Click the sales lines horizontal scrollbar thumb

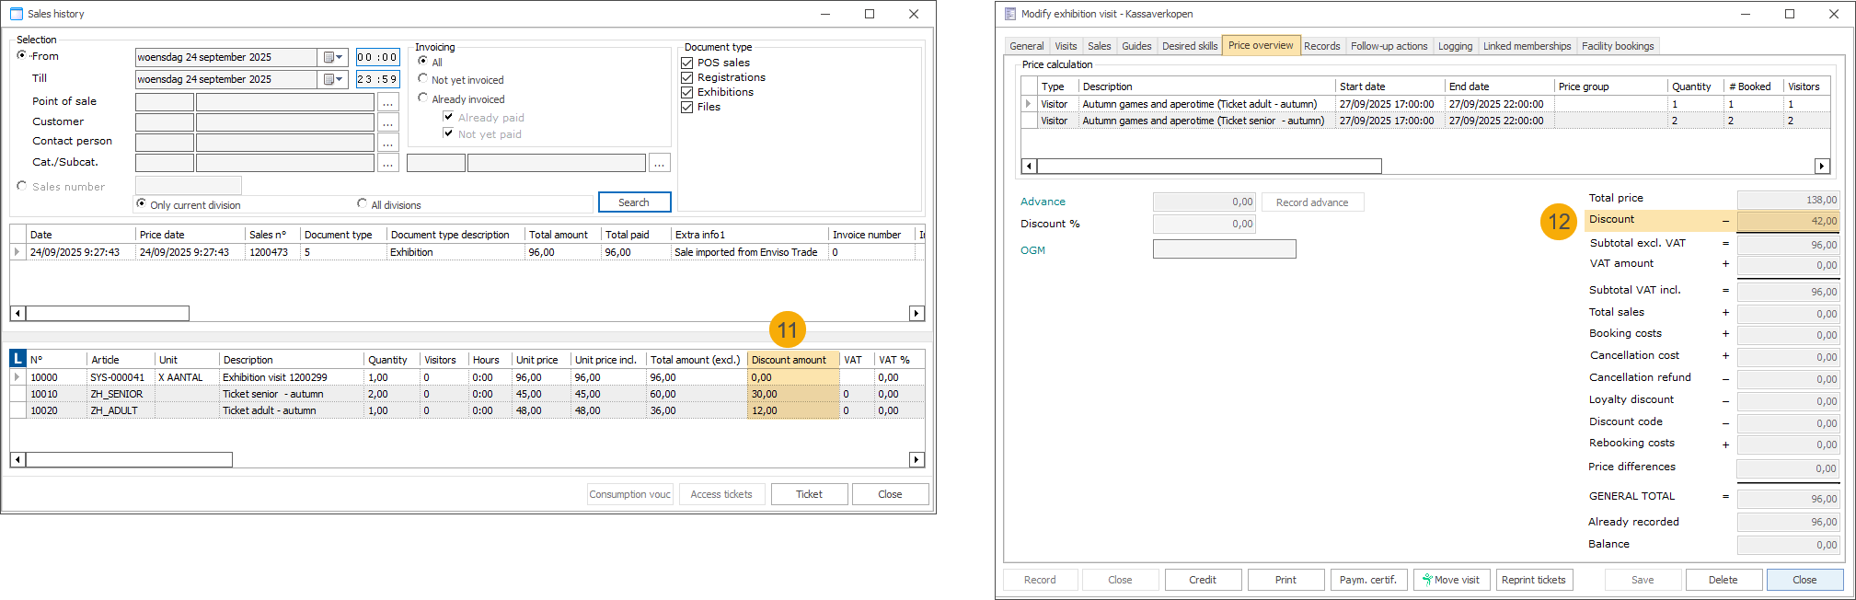click(129, 459)
